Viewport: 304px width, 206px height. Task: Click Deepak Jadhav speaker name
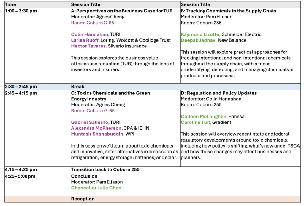click(199, 40)
